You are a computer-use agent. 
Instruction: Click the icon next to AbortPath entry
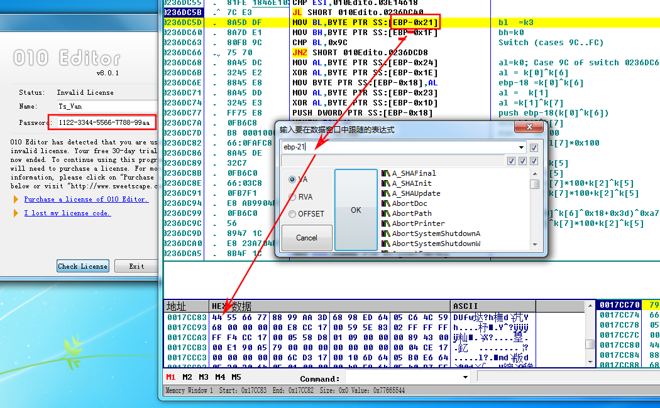pos(385,213)
